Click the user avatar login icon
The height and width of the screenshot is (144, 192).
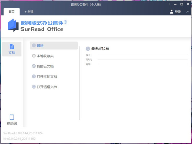coord(172,12)
